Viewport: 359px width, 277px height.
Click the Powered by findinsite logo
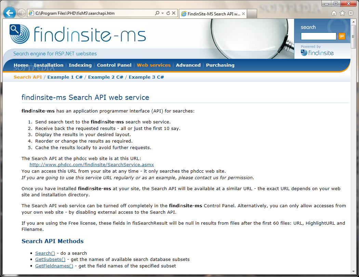pos(317,53)
